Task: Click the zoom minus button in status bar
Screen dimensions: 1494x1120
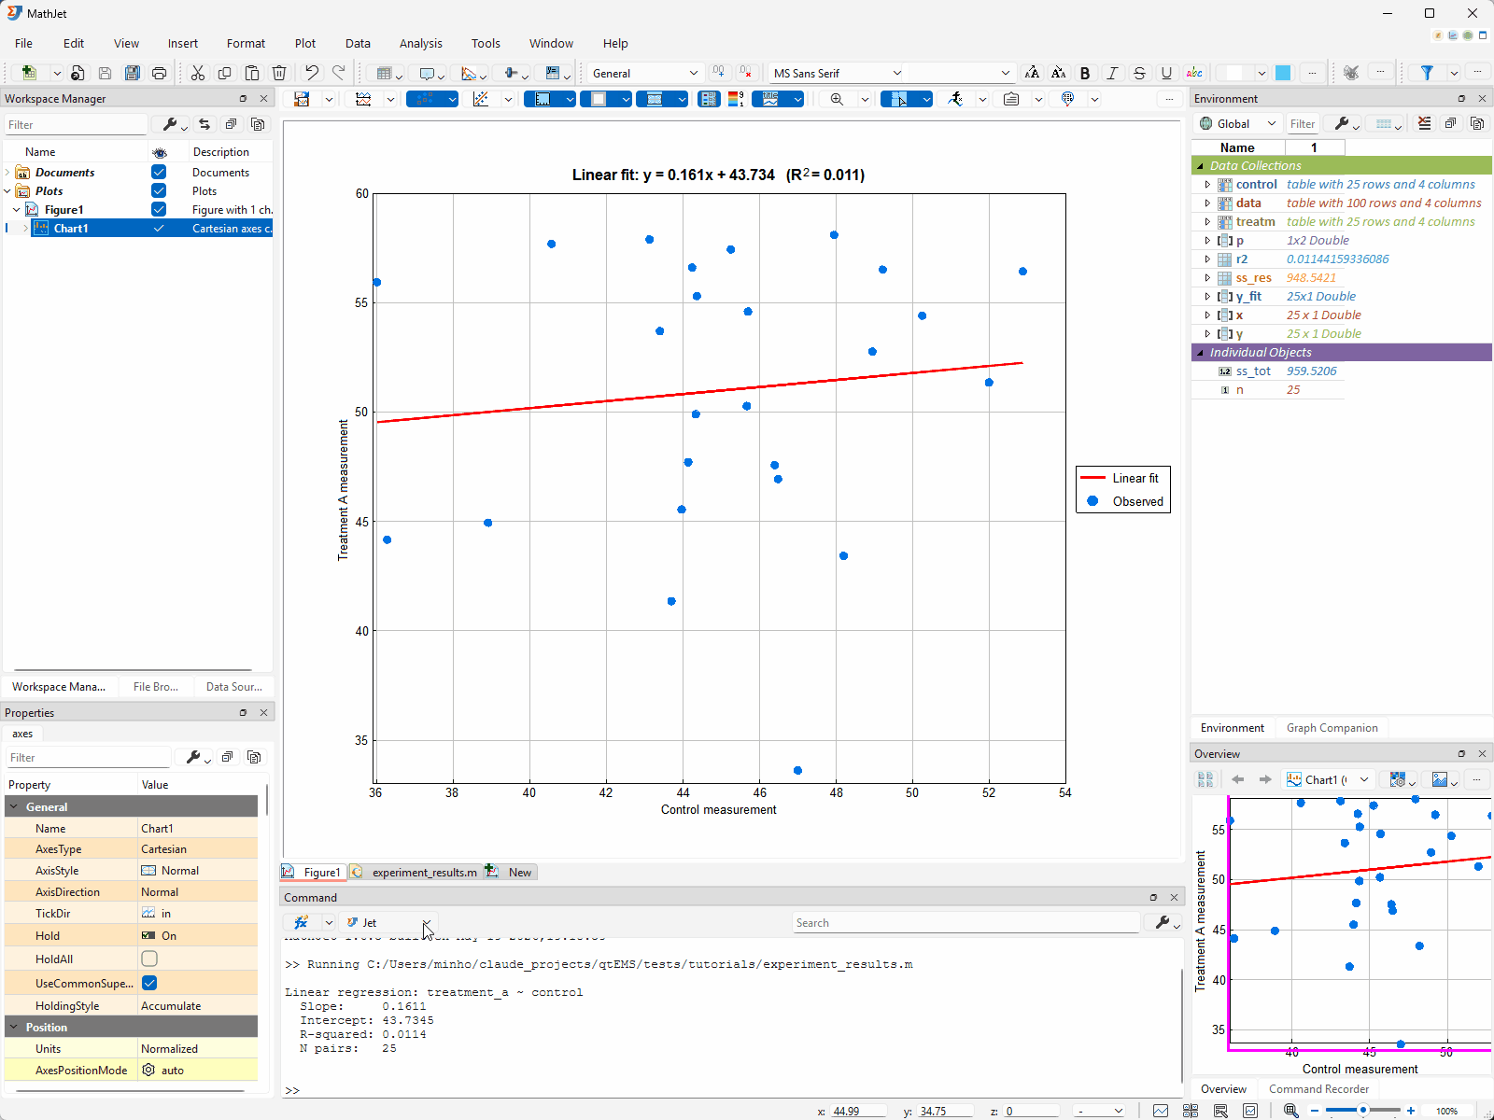Action: (x=1315, y=1111)
